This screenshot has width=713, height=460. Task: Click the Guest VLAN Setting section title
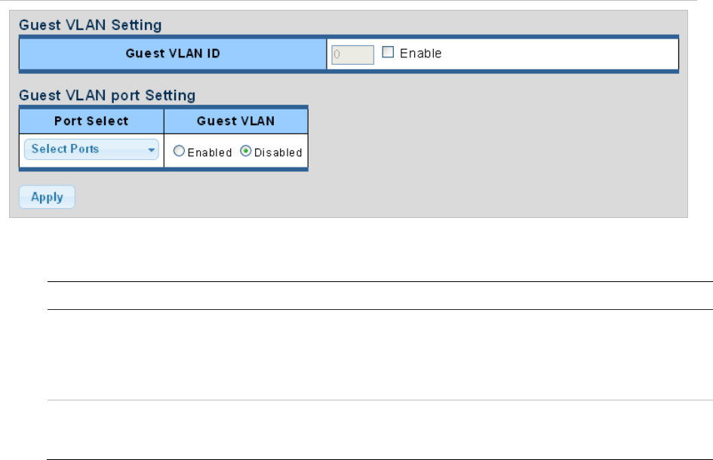point(90,25)
